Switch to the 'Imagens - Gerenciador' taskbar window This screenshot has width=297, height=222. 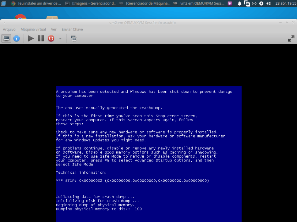click(x=91, y=3)
